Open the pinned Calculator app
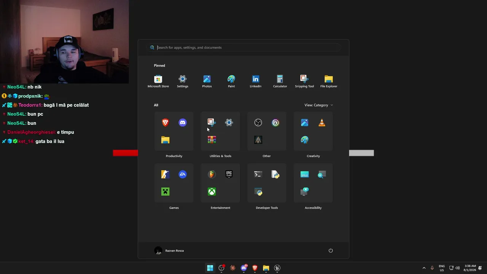The width and height of the screenshot is (487, 274). tap(280, 81)
